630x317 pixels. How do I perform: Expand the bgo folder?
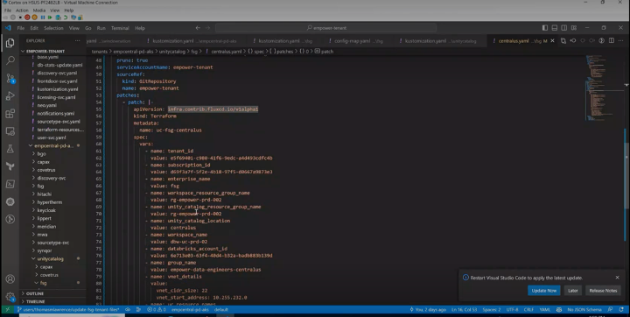click(x=42, y=153)
